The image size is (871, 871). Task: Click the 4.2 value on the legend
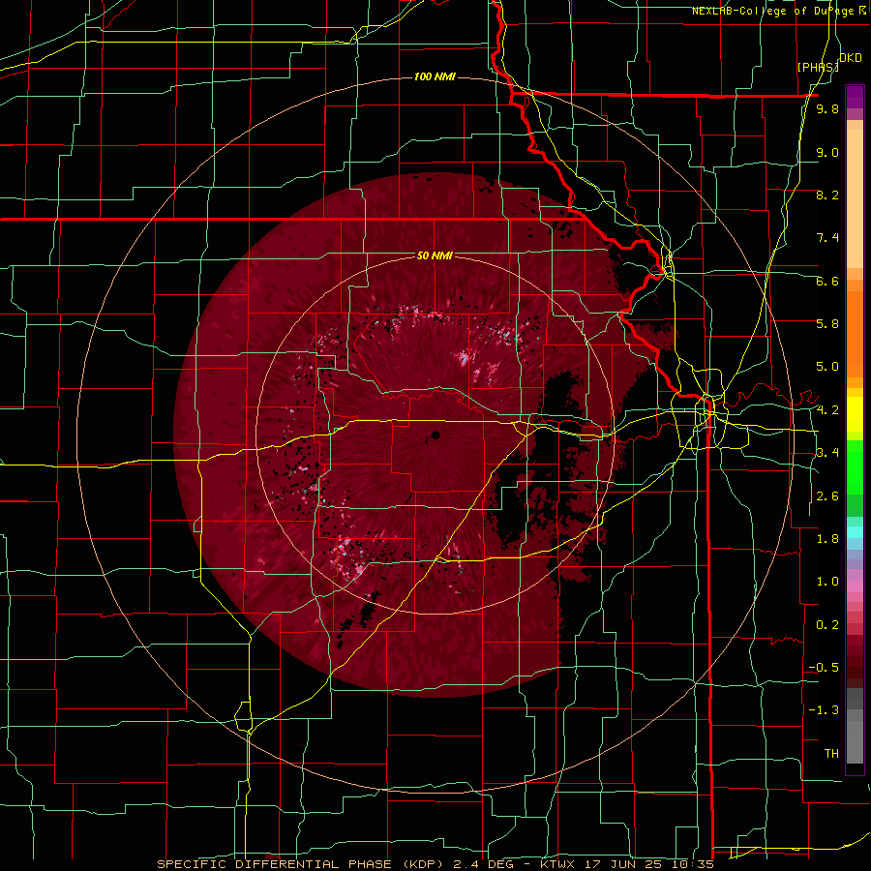pyautogui.click(x=827, y=410)
